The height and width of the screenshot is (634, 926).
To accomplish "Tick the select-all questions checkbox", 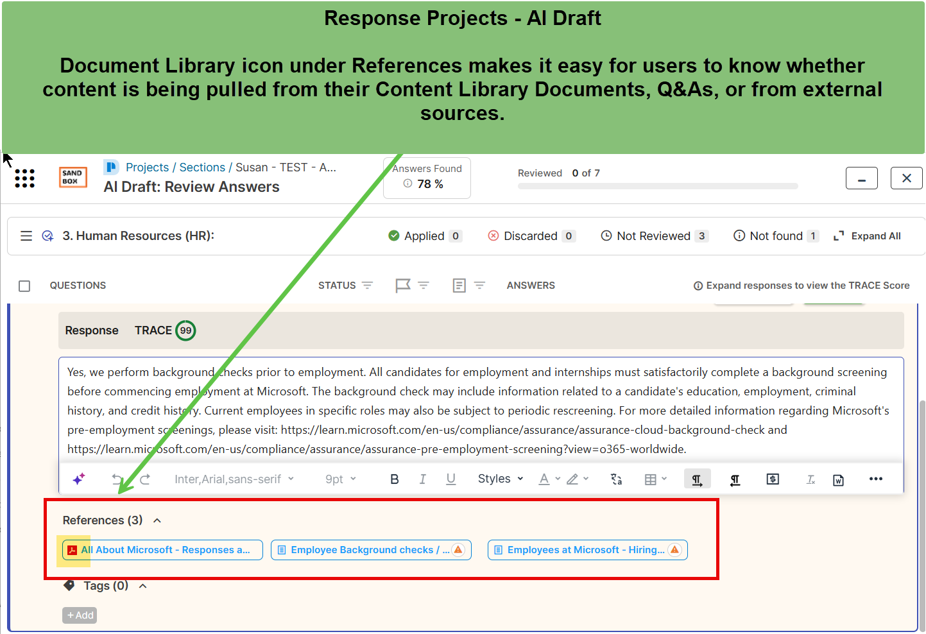I will tap(24, 286).
